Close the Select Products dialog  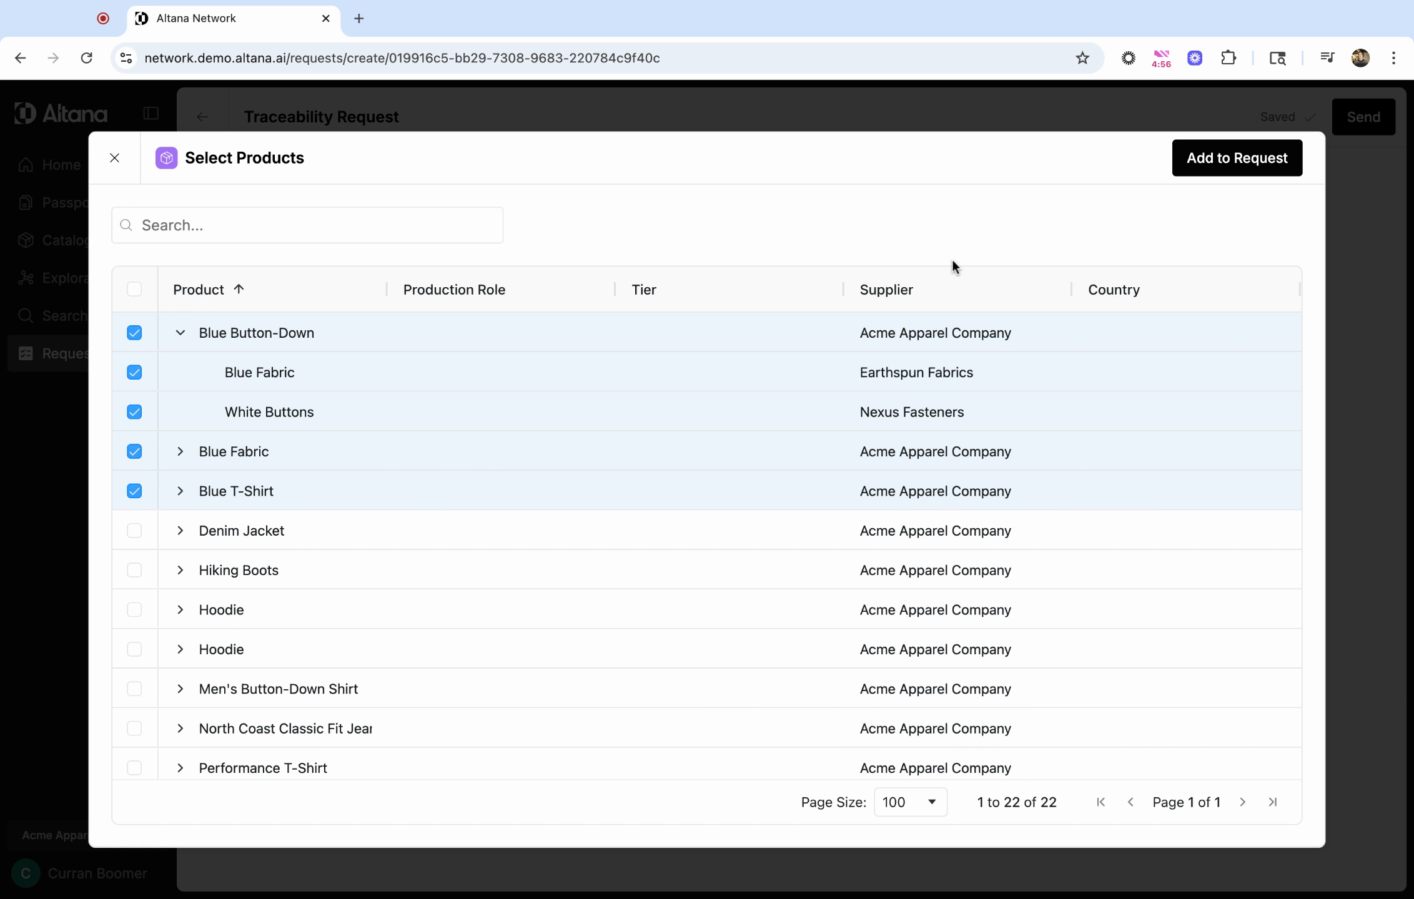[x=114, y=158]
